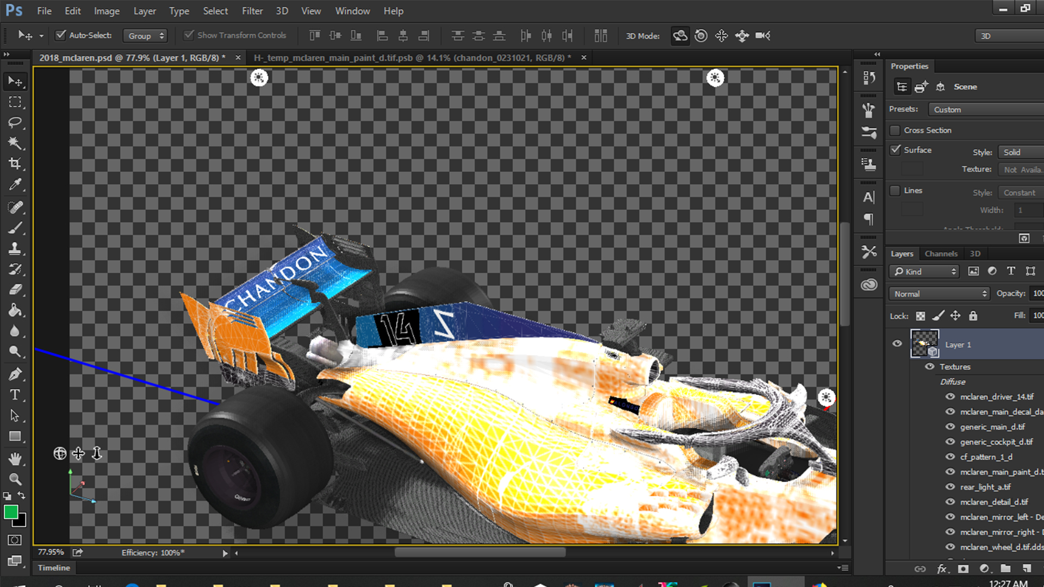
Task: Activate 3D Scale camera mode
Action: 763,36
